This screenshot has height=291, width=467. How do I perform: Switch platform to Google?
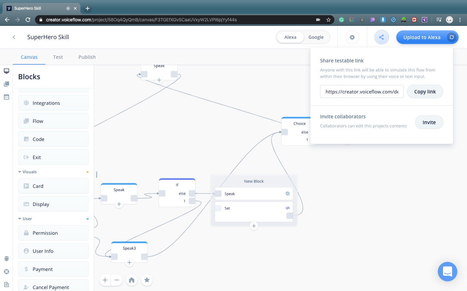(316, 37)
